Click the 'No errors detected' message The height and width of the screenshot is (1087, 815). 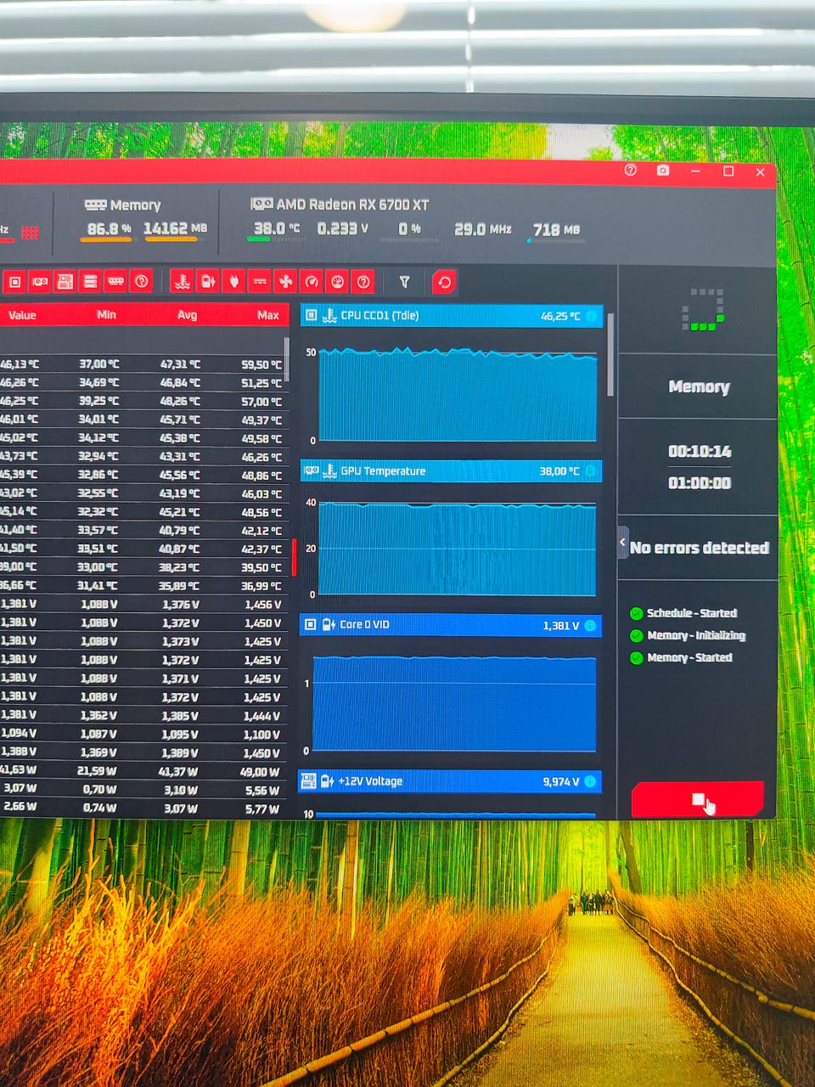click(700, 548)
